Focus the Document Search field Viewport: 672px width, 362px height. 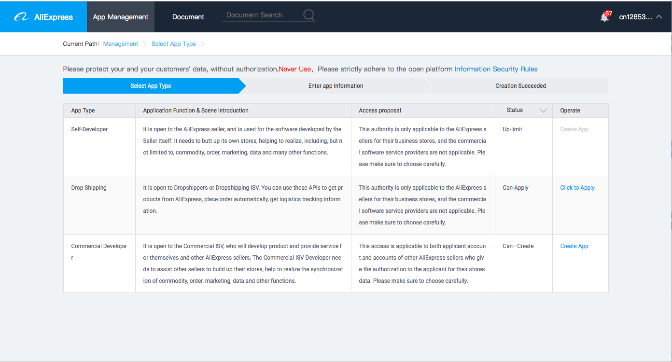pos(262,15)
